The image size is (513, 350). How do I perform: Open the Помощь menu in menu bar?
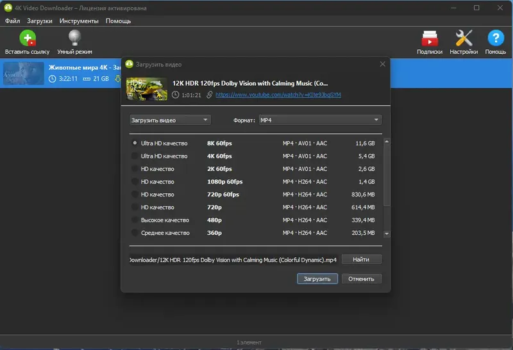click(118, 21)
